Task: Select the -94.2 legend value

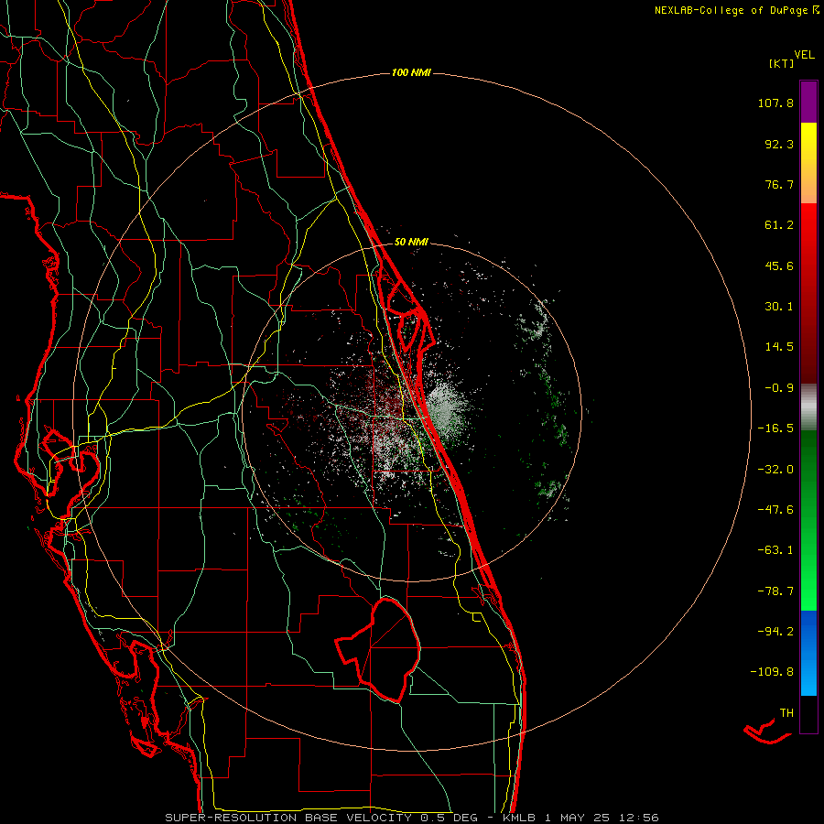Action: 775,631
